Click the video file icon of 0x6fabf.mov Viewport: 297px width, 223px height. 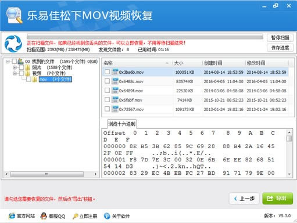(115, 100)
